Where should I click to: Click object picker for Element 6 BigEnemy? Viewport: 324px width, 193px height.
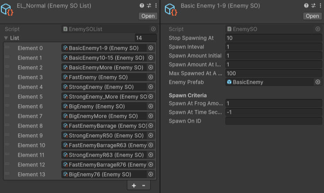click(151, 106)
